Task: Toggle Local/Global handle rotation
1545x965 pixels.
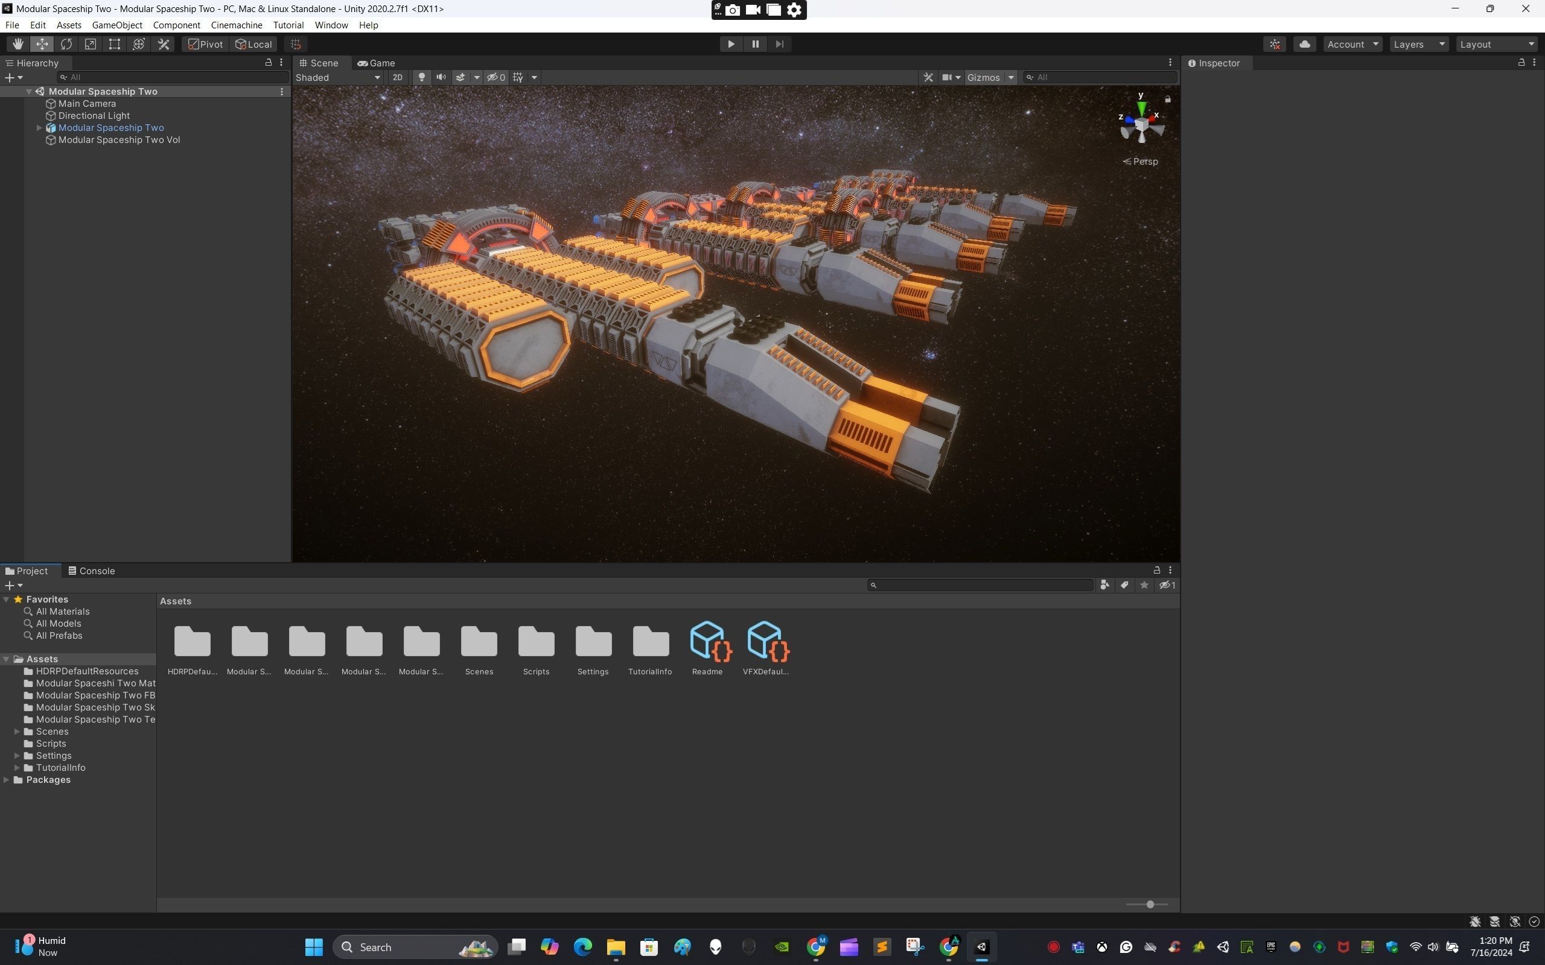Action: click(x=253, y=44)
